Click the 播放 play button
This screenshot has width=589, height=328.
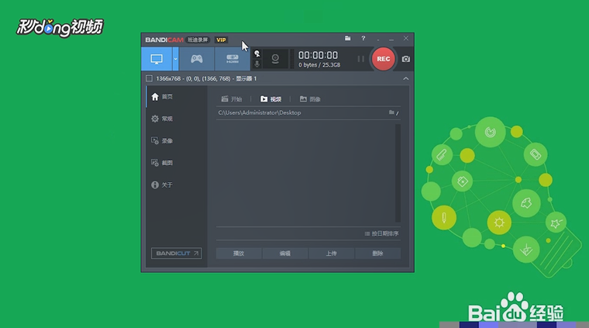click(239, 254)
